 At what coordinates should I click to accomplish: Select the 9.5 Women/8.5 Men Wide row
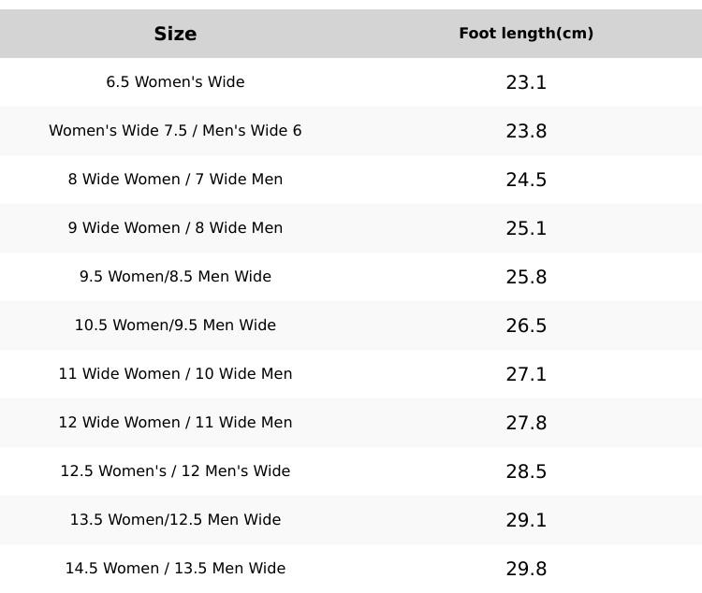coord(175,277)
